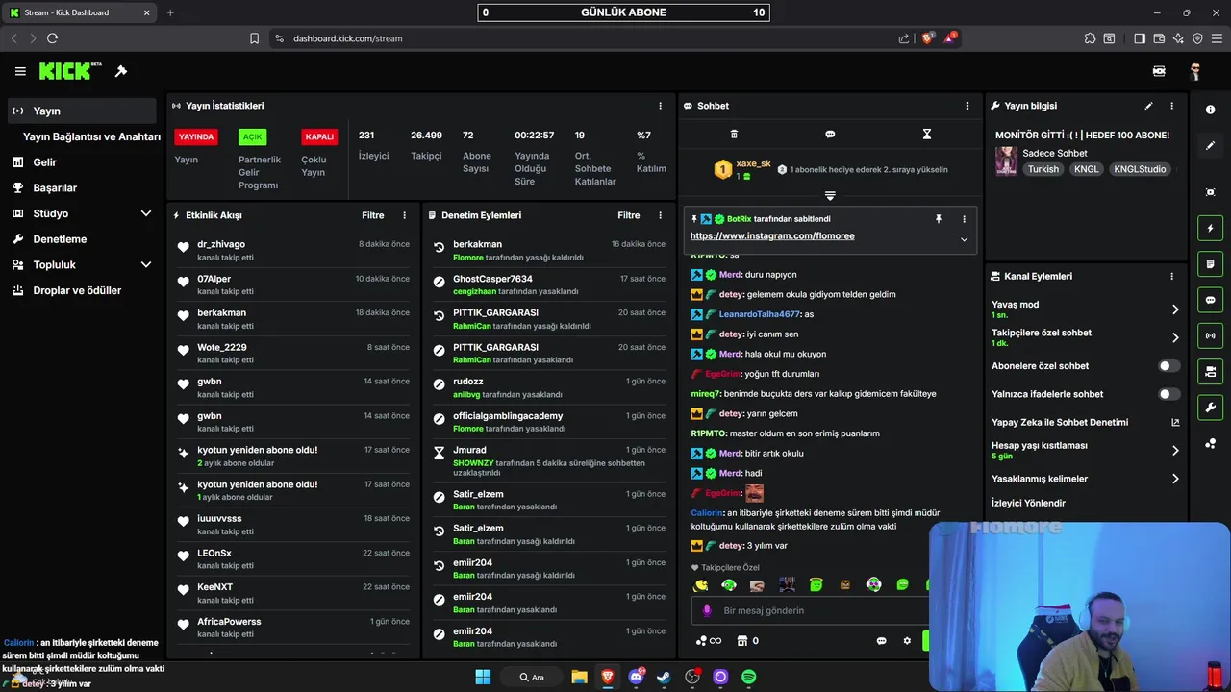
Task: Open Steam from the taskbar
Action: 664,677
